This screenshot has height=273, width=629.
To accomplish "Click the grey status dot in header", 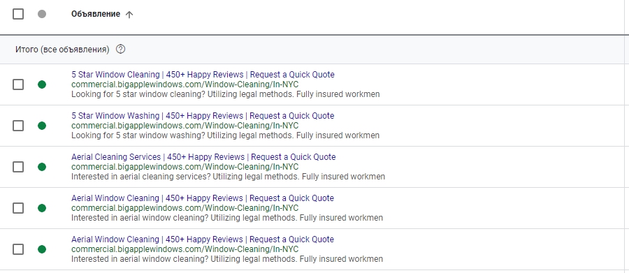I will [x=42, y=14].
